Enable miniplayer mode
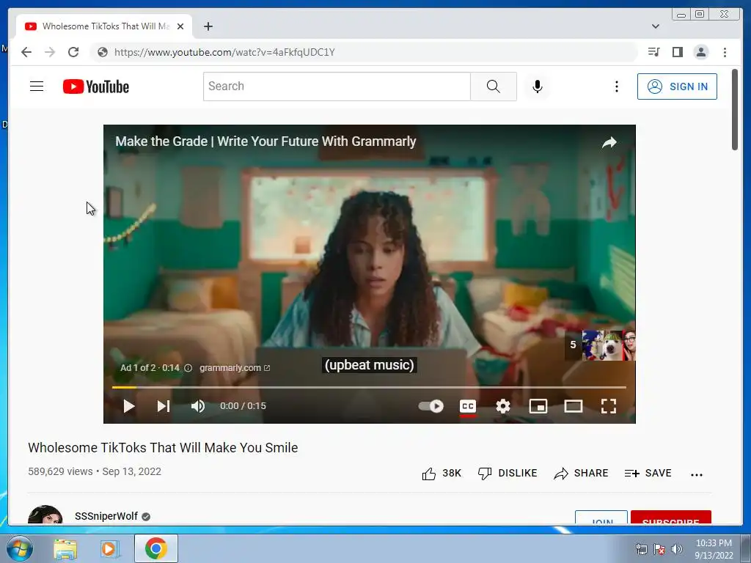Viewport: 751px width, 563px height. [538, 406]
